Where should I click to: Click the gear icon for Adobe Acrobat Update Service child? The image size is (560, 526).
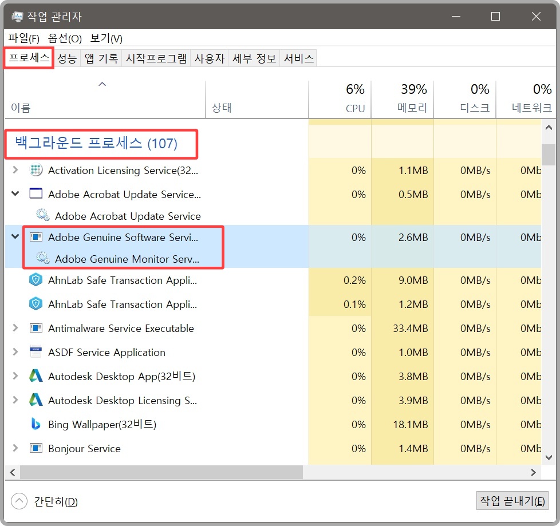[x=43, y=215]
